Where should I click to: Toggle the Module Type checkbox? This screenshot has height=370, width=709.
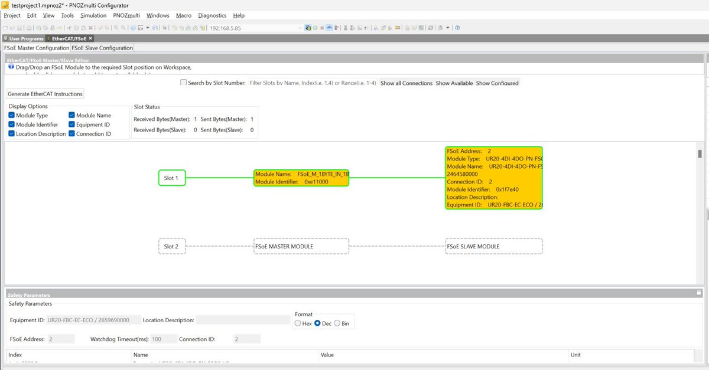click(x=12, y=116)
